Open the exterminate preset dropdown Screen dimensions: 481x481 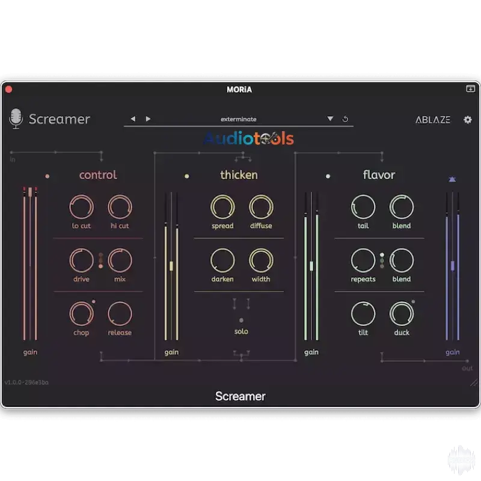click(x=239, y=119)
